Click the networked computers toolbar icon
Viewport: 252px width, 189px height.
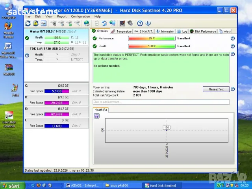(113, 24)
